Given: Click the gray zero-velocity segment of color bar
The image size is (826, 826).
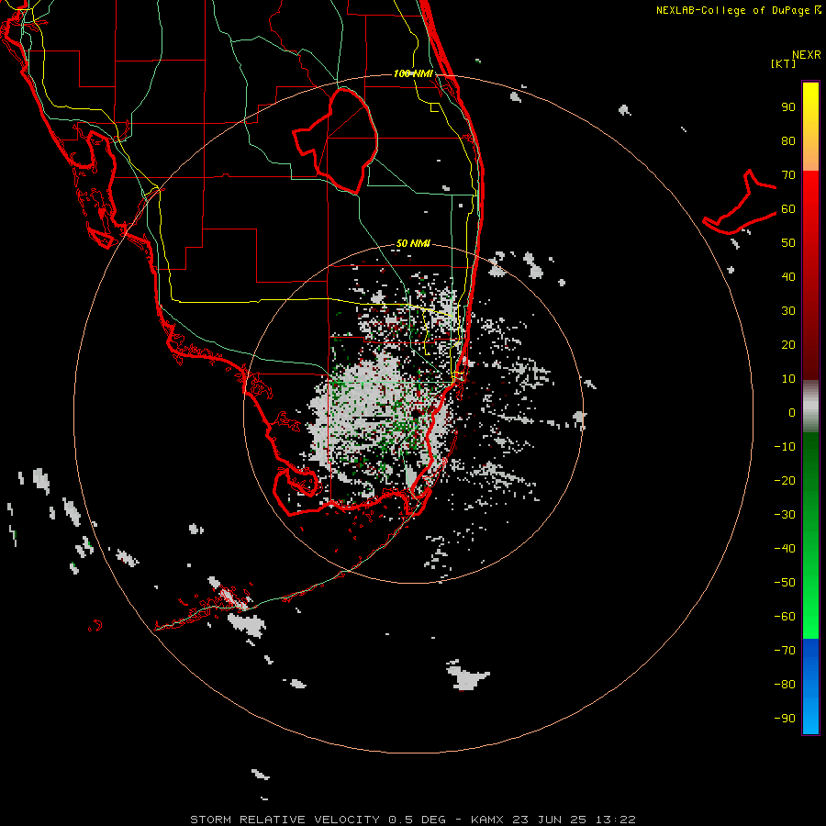Looking at the screenshot, I should coord(810,407).
